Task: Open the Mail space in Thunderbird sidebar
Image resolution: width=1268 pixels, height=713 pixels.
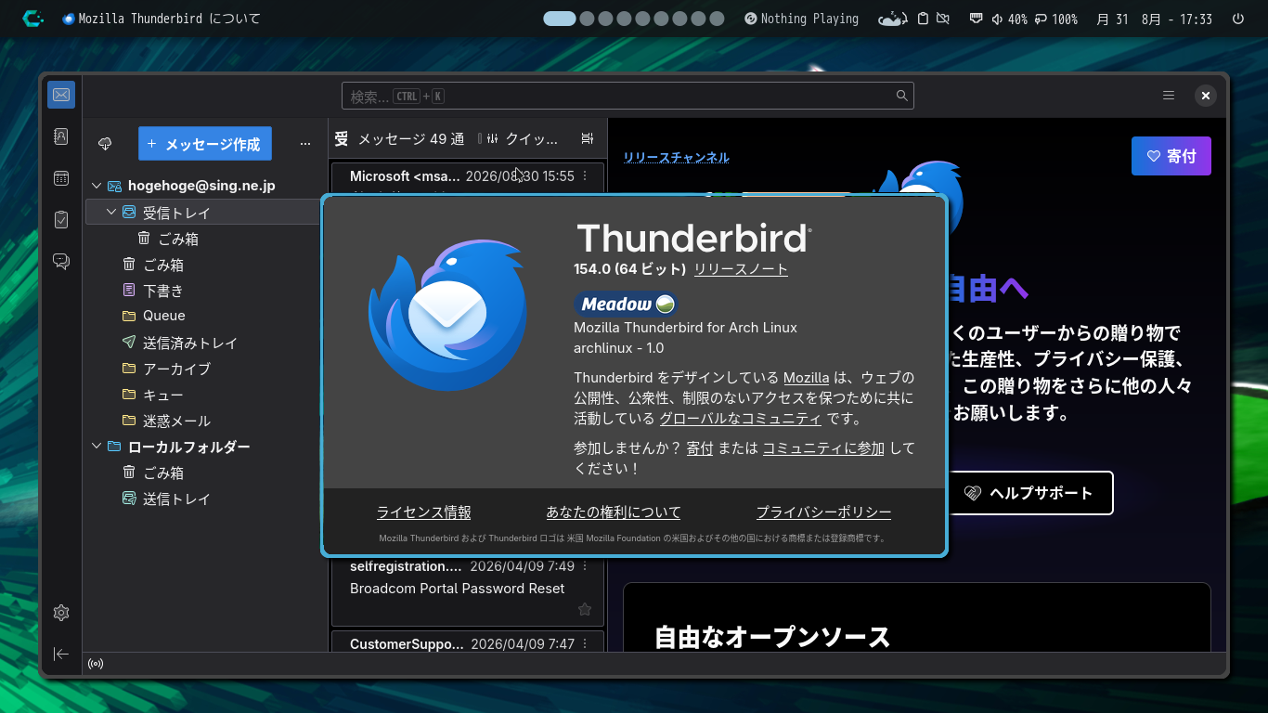Action: [61, 95]
